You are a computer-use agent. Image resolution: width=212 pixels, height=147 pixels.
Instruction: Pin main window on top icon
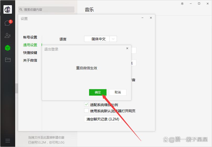(x=182, y=4)
